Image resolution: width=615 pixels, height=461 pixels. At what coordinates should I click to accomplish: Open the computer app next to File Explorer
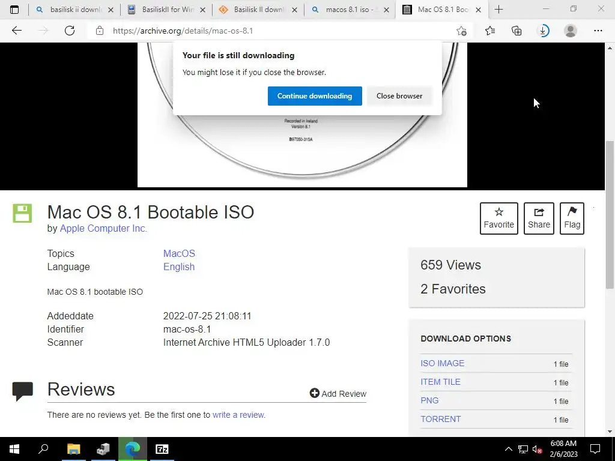[103, 449]
